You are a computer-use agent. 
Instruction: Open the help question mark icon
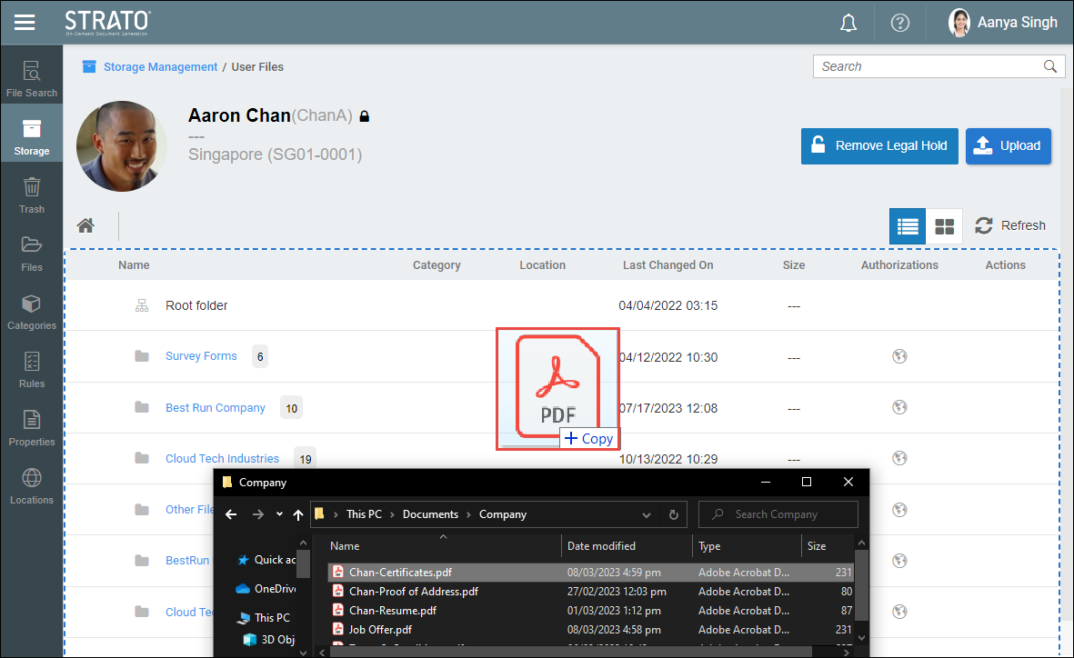pyautogui.click(x=899, y=23)
